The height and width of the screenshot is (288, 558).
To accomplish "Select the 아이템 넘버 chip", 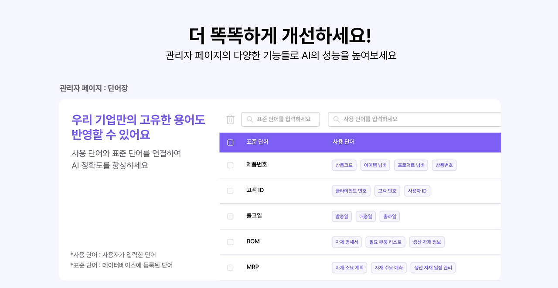I will (x=375, y=165).
